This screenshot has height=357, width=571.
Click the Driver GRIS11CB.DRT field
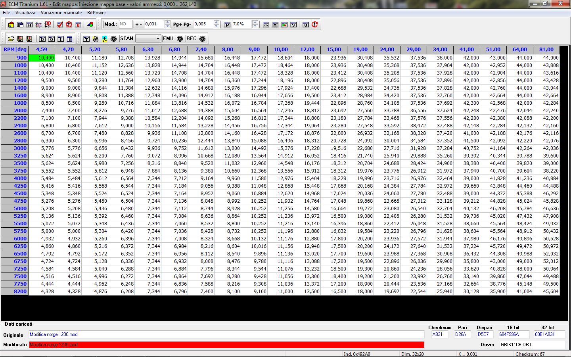click(532, 345)
